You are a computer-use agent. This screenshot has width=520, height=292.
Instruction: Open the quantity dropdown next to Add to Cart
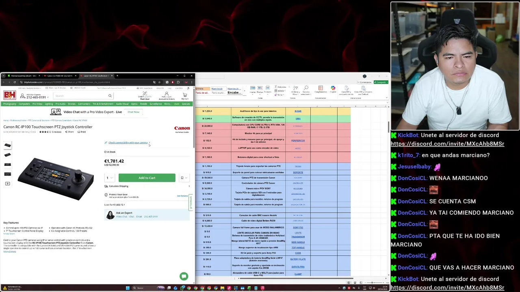tap(110, 178)
